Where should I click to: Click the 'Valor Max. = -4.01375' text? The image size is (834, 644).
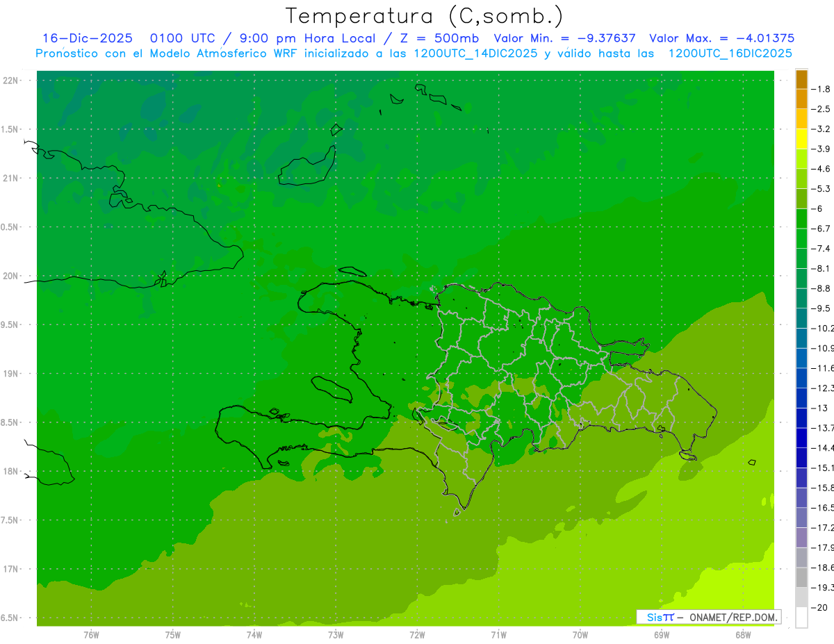pos(722,38)
